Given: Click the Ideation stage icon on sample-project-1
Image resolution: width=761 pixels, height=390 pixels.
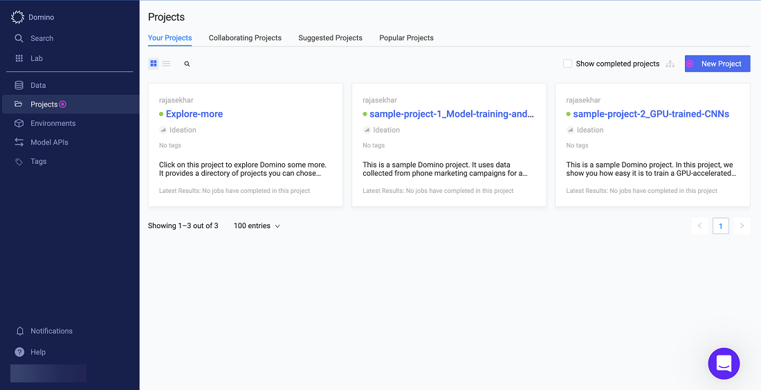Looking at the screenshot, I should pyautogui.click(x=367, y=130).
